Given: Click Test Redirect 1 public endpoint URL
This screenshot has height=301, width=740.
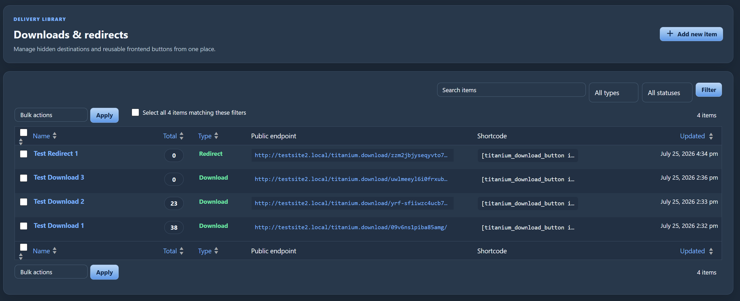Looking at the screenshot, I should [352, 155].
